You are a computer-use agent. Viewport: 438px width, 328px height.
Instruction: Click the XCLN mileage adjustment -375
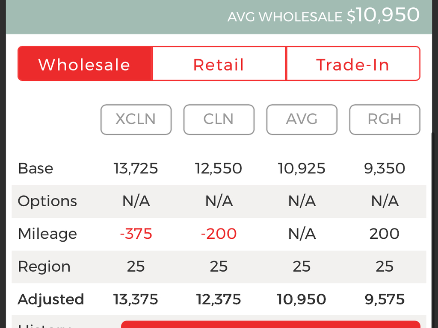pyautogui.click(x=136, y=234)
